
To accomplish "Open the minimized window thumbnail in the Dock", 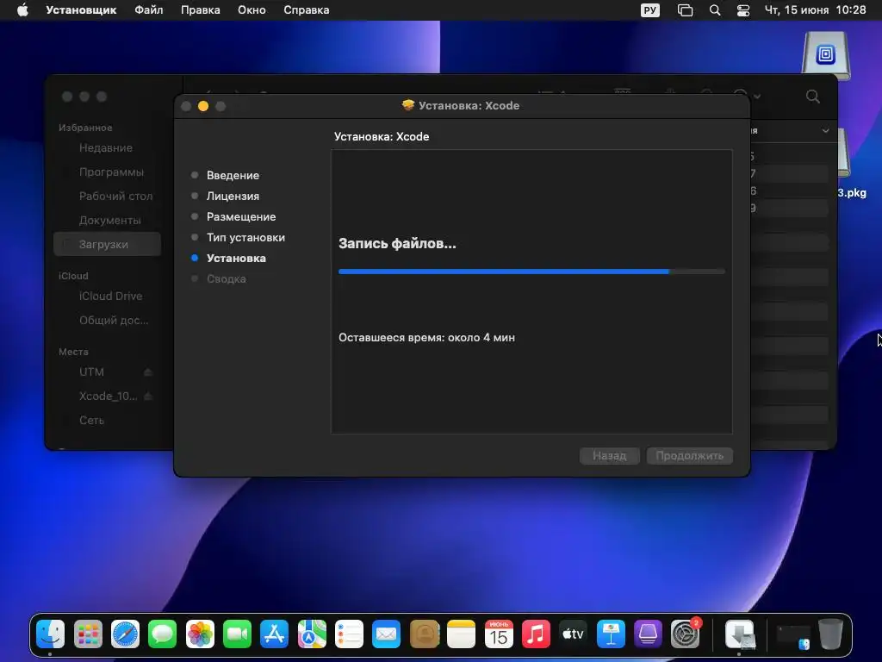I will coord(793,636).
